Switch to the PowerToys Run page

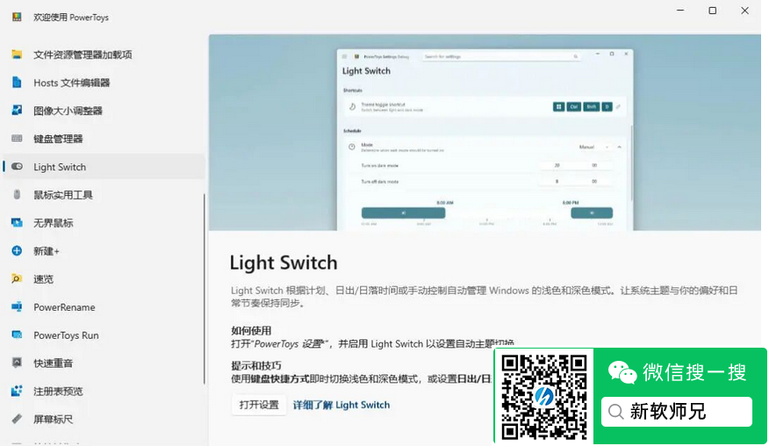tap(66, 335)
